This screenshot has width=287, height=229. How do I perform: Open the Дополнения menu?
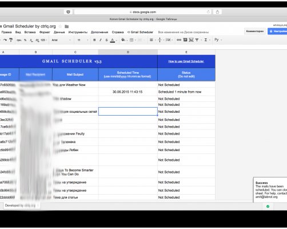point(99,32)
